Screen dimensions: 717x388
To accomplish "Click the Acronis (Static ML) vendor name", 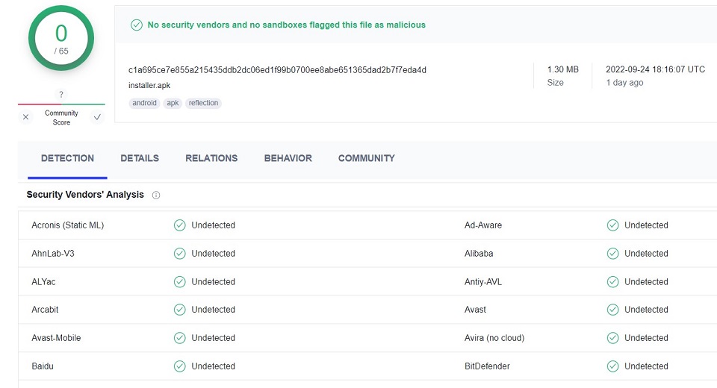I will tap(68, 225).
